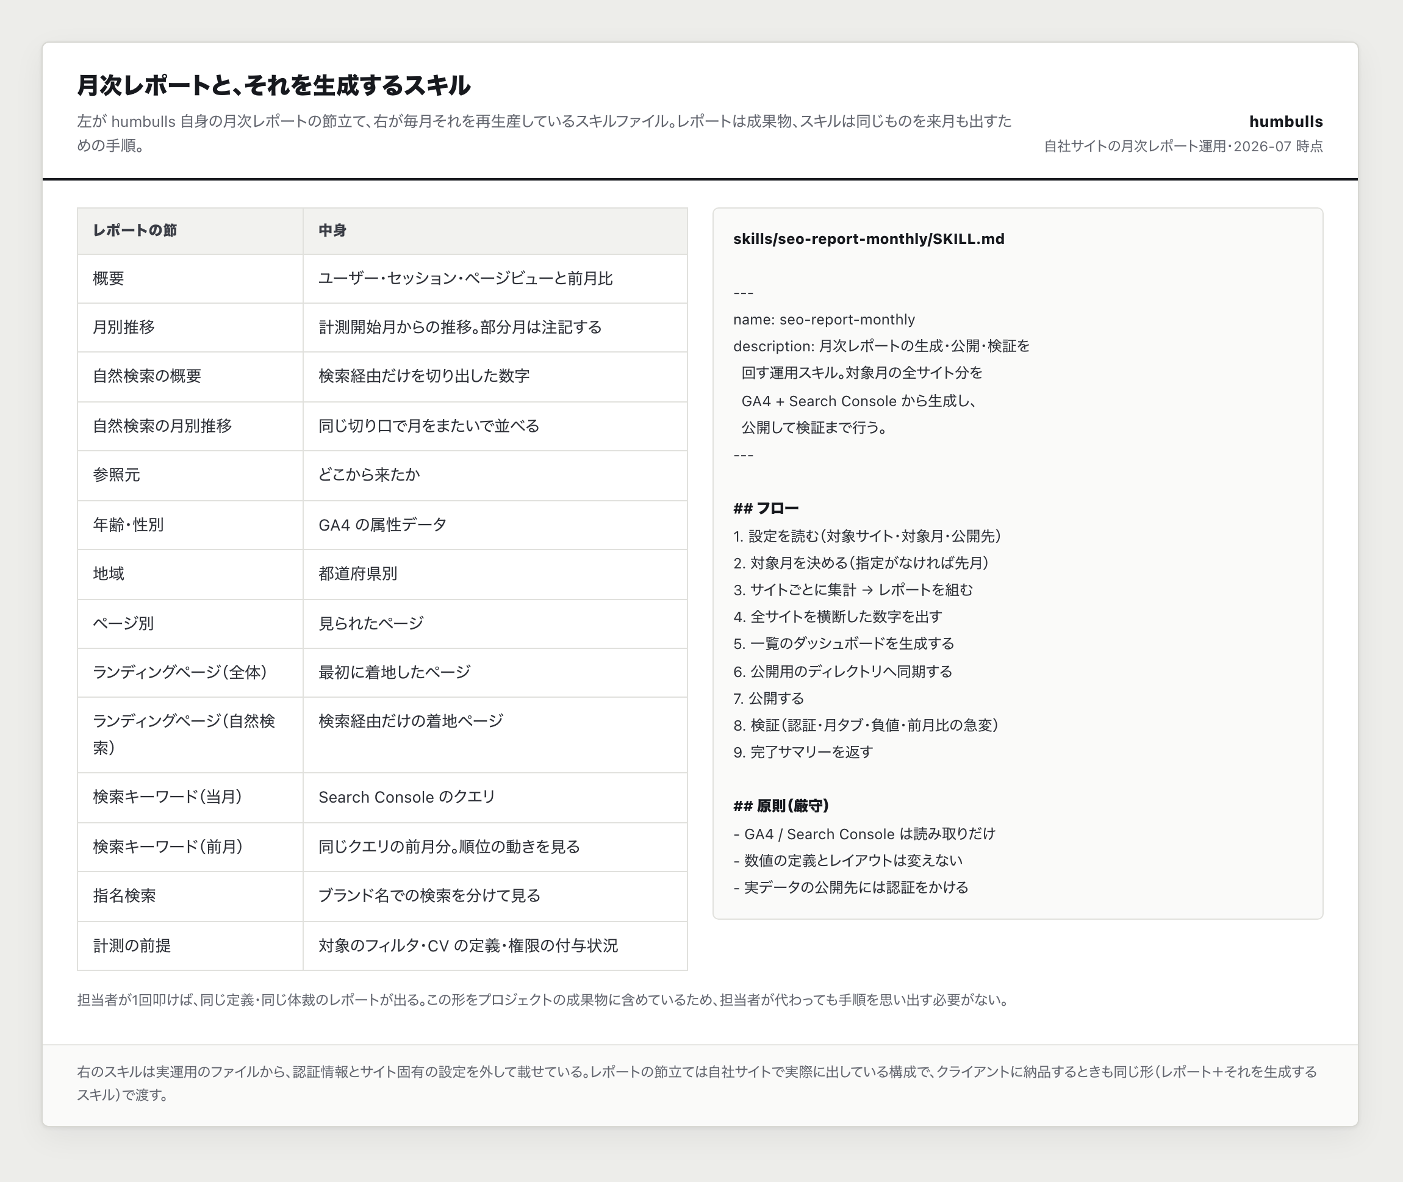Screen dimensions: 1403x1182
Task: Click the file path skills/seo-report-monthly/SKILL.md
Action: click(868, 239)
